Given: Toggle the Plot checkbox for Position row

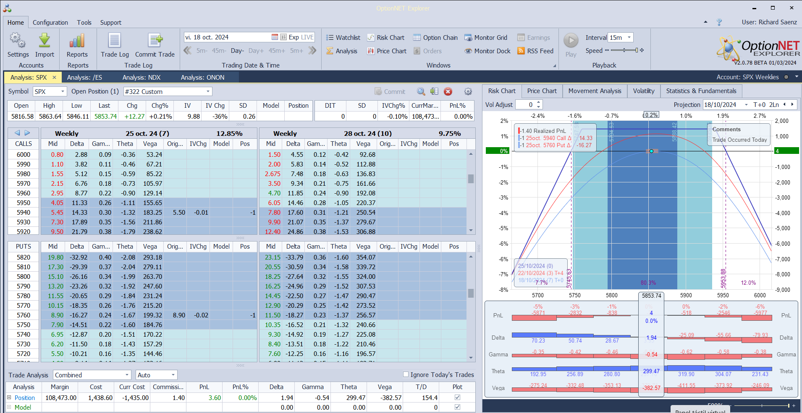Looking at the screenshot, I should [x=457, y=397].
